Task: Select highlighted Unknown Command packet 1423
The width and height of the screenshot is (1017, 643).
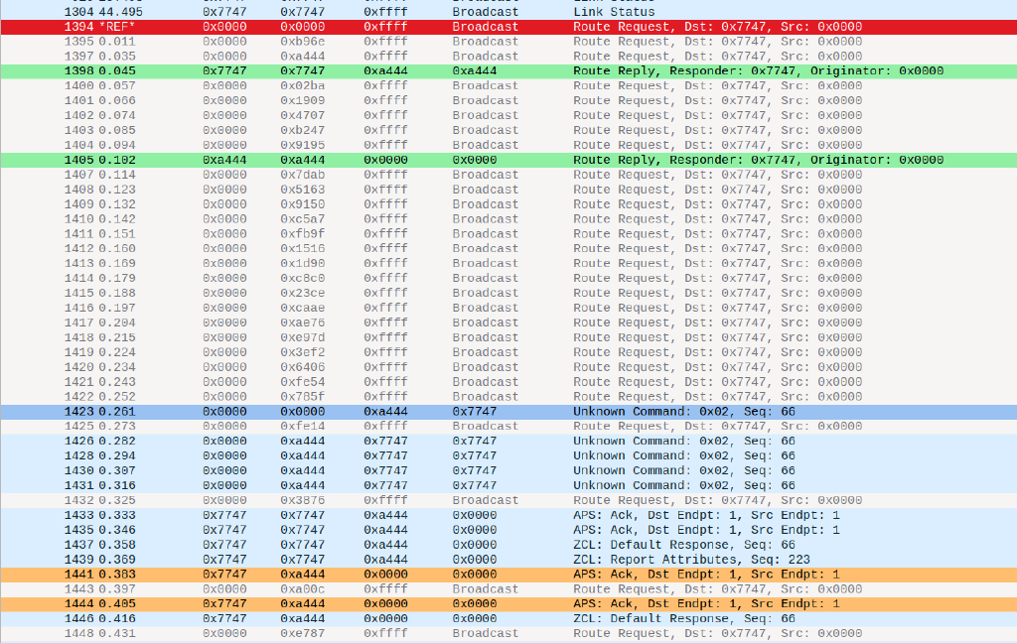Action: (x=508, y=412)
